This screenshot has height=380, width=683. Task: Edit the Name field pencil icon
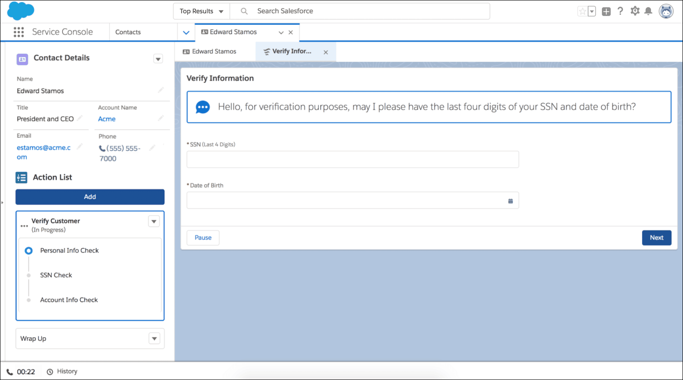click(x=161, y=90)
